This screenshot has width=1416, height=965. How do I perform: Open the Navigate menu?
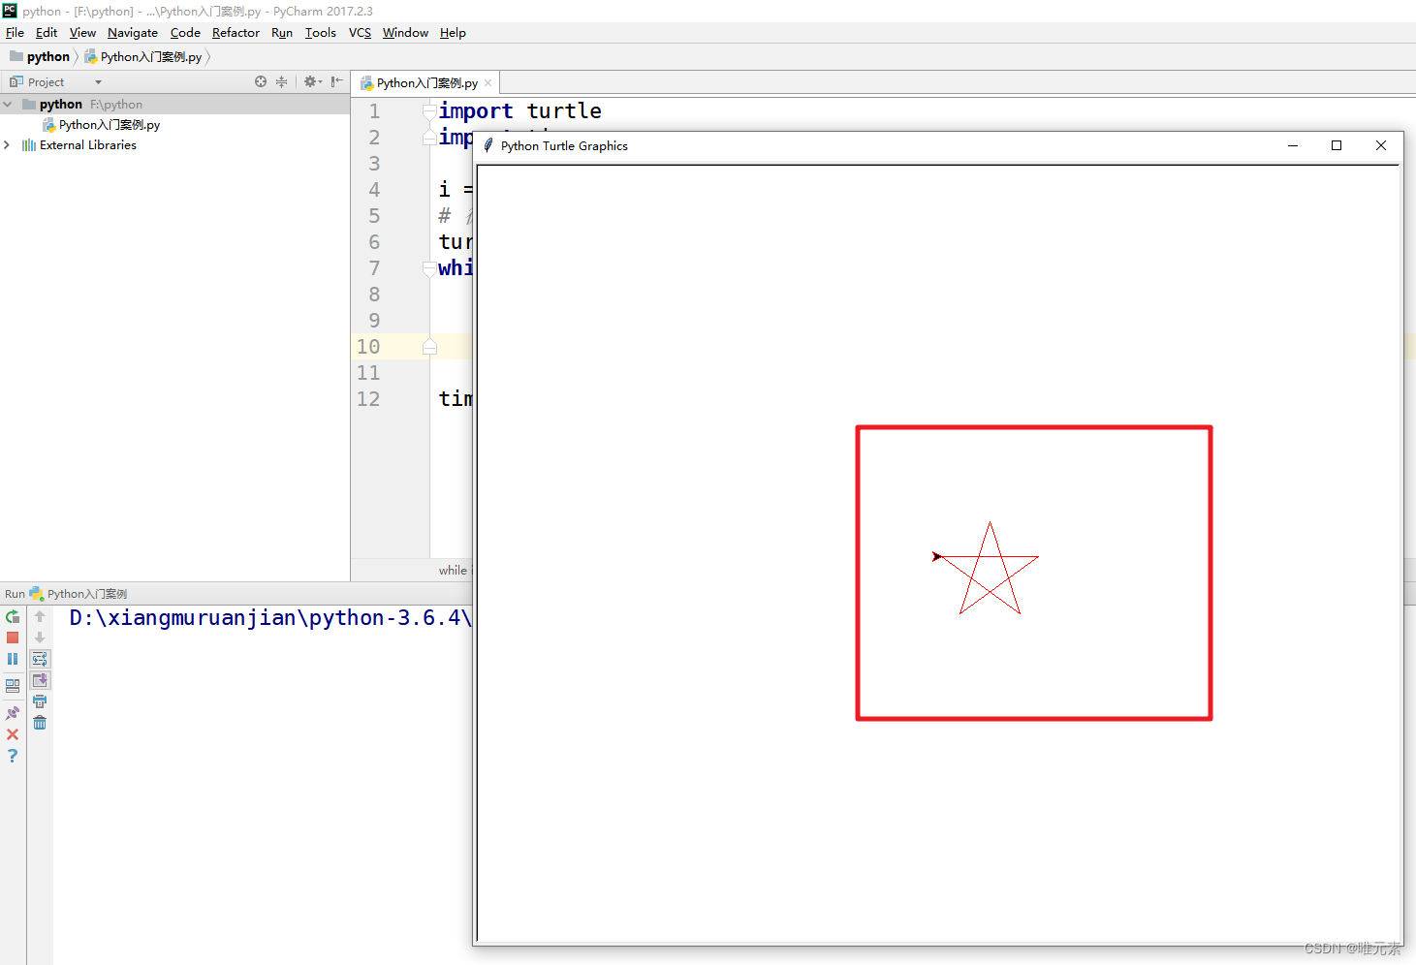(133, 32)
